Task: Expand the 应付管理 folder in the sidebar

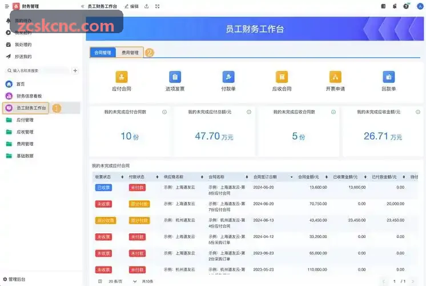Action: pos(25,120)
